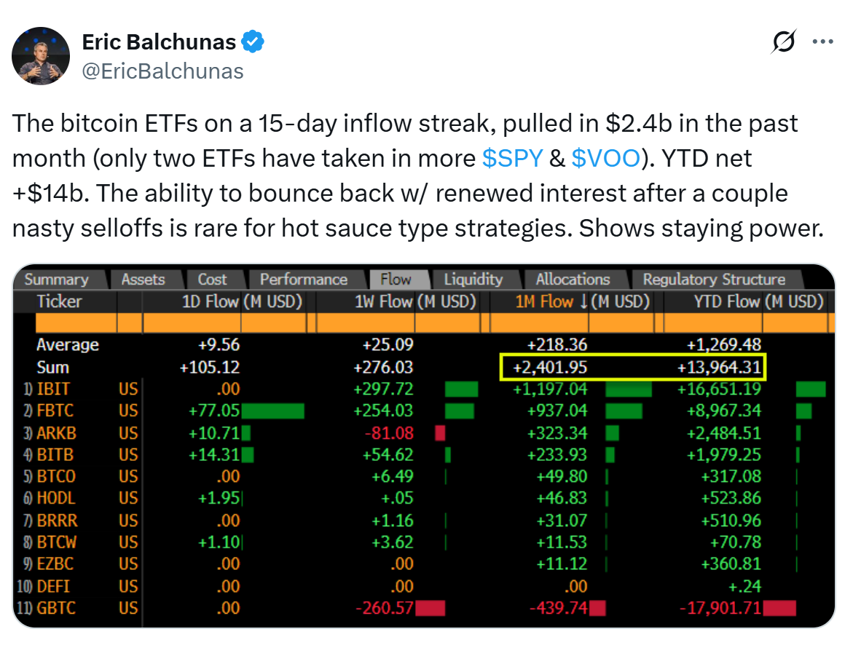Click the blue verified badge
Screen dimensions: 845x653
[x=253, y=43]
